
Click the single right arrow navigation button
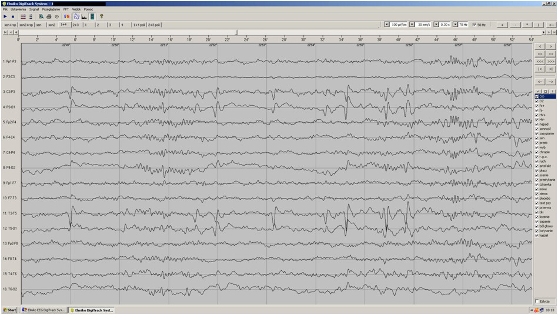(x=550, y=46)
